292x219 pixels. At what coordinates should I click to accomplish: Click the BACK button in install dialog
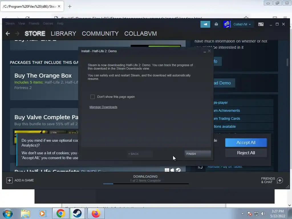tap(139, 154)
